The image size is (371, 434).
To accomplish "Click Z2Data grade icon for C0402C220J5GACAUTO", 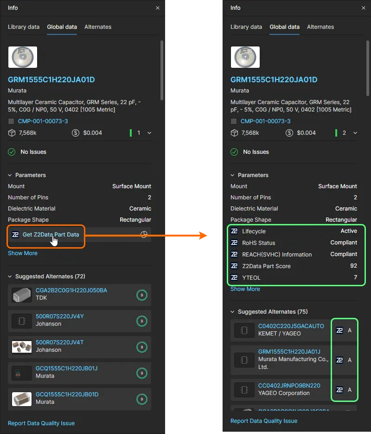I will coord(339,330).
